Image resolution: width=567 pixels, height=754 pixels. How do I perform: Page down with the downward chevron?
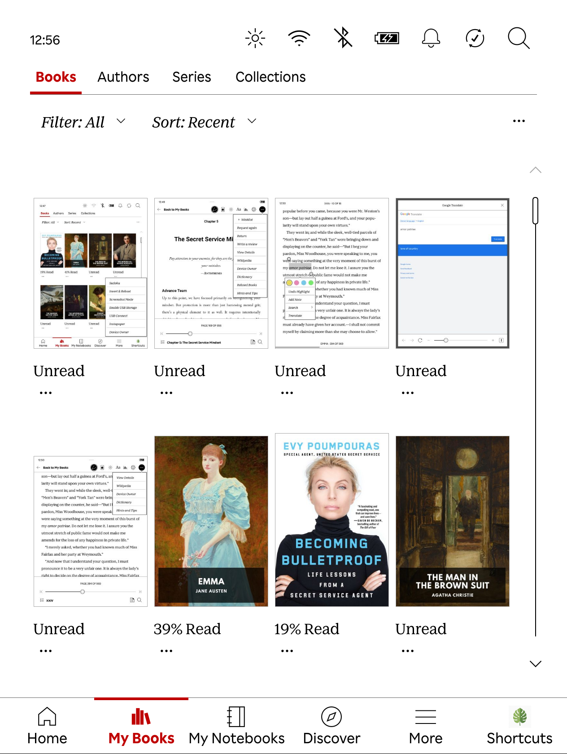[536, 664]
